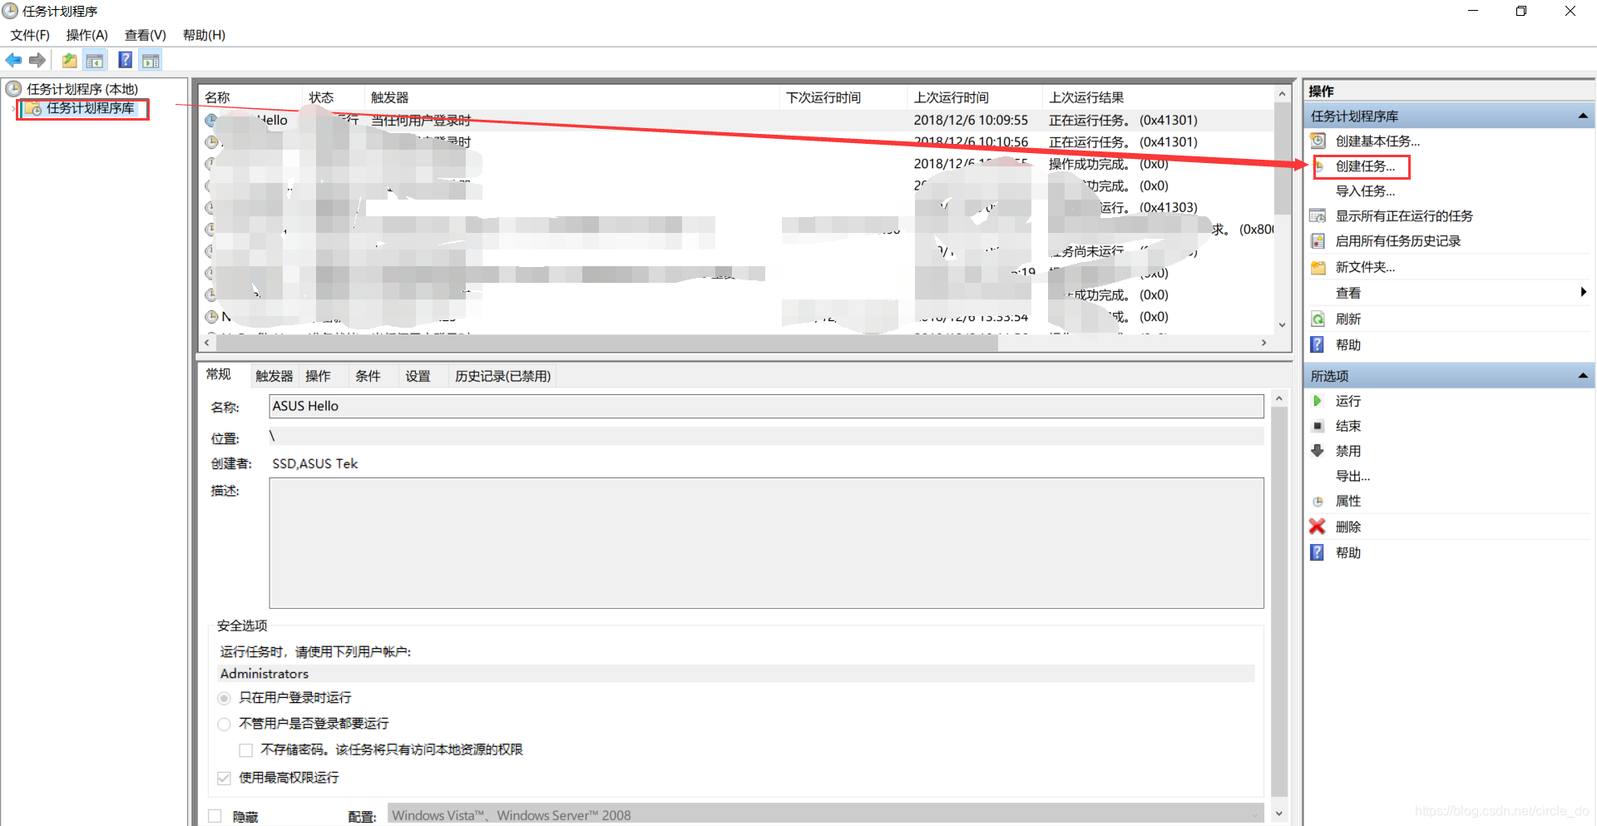The height and width of the screenshot is (826, 1597).
Task: Click the ASUS Hello name field
Action: coord(766,406)
